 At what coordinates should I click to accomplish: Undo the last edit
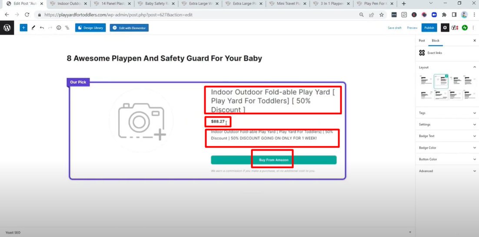pos(42,28)
